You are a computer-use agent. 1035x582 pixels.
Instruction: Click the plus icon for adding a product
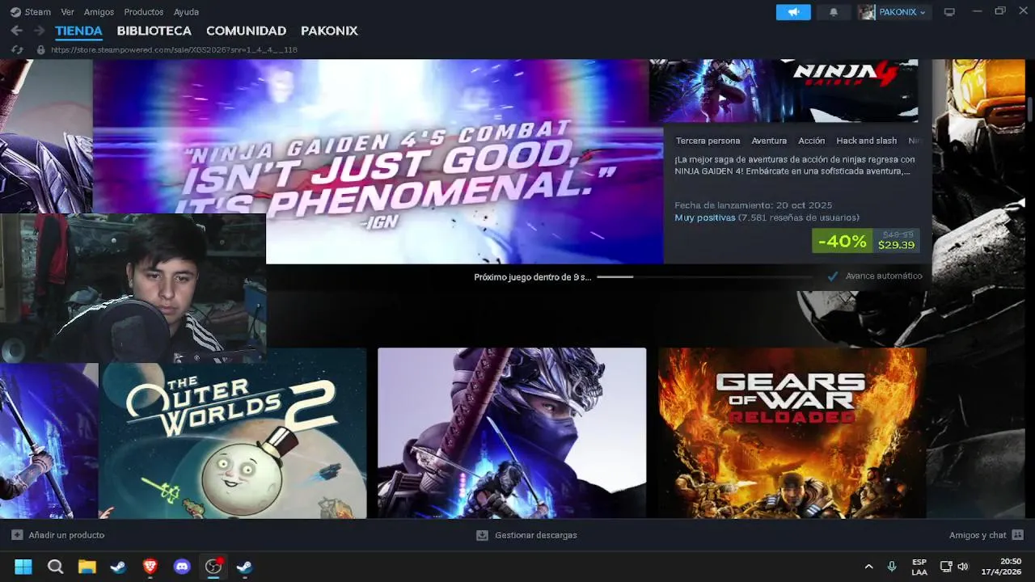(17, 535)
